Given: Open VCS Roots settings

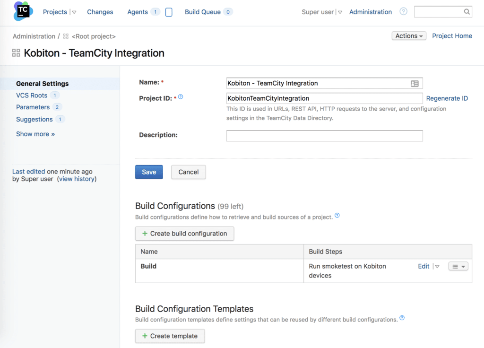Looking at the screenshot, I should coord(32,96).
